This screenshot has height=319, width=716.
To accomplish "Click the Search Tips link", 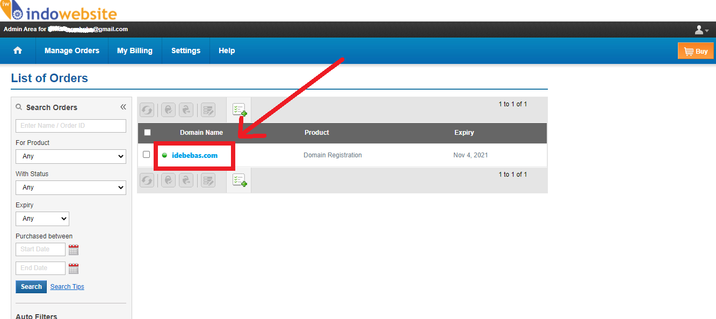I will (x=67, y=287).
